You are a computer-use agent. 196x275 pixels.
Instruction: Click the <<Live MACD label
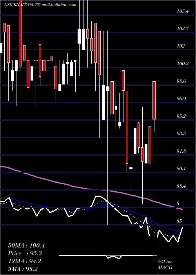(x=165, y=264)
